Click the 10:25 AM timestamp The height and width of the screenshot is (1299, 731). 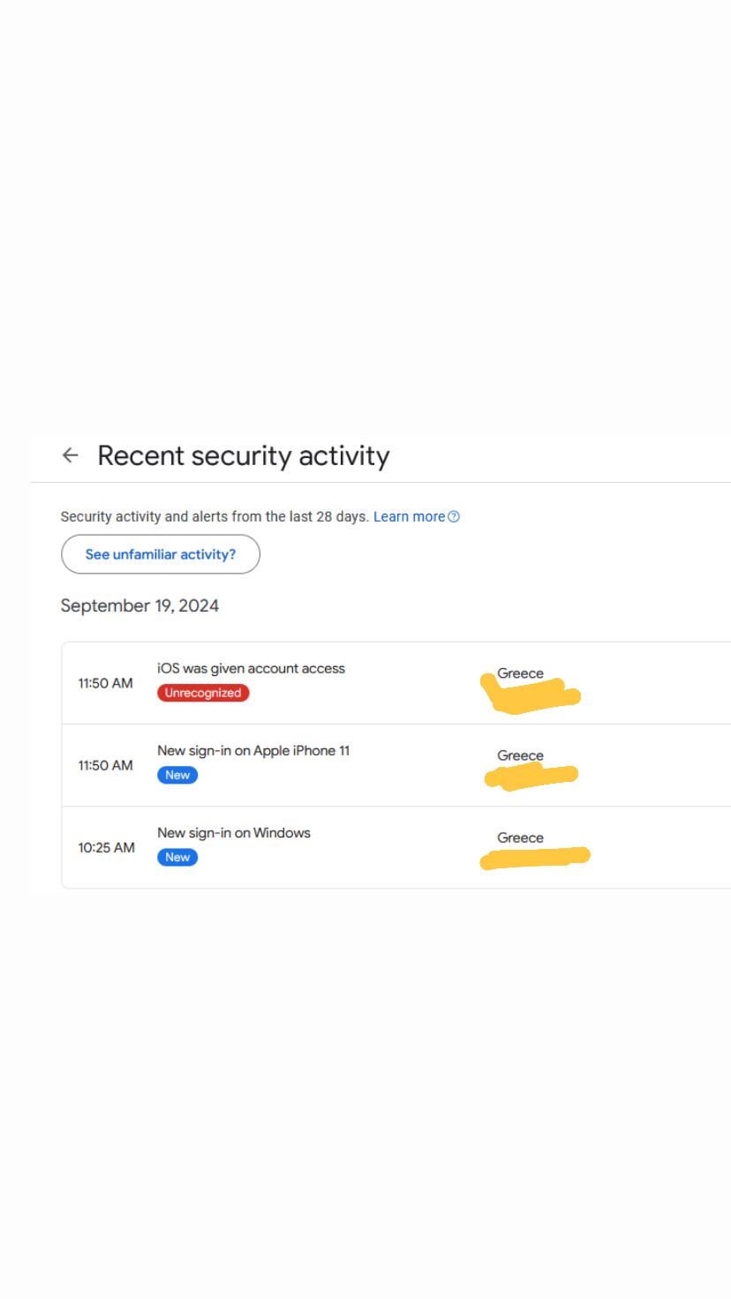(107, 847)
